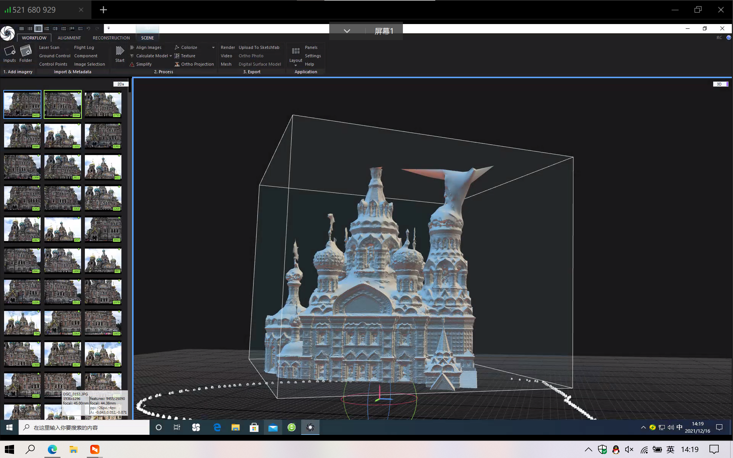
Task: Click the Ground Control icon
Action: (55, 56)
